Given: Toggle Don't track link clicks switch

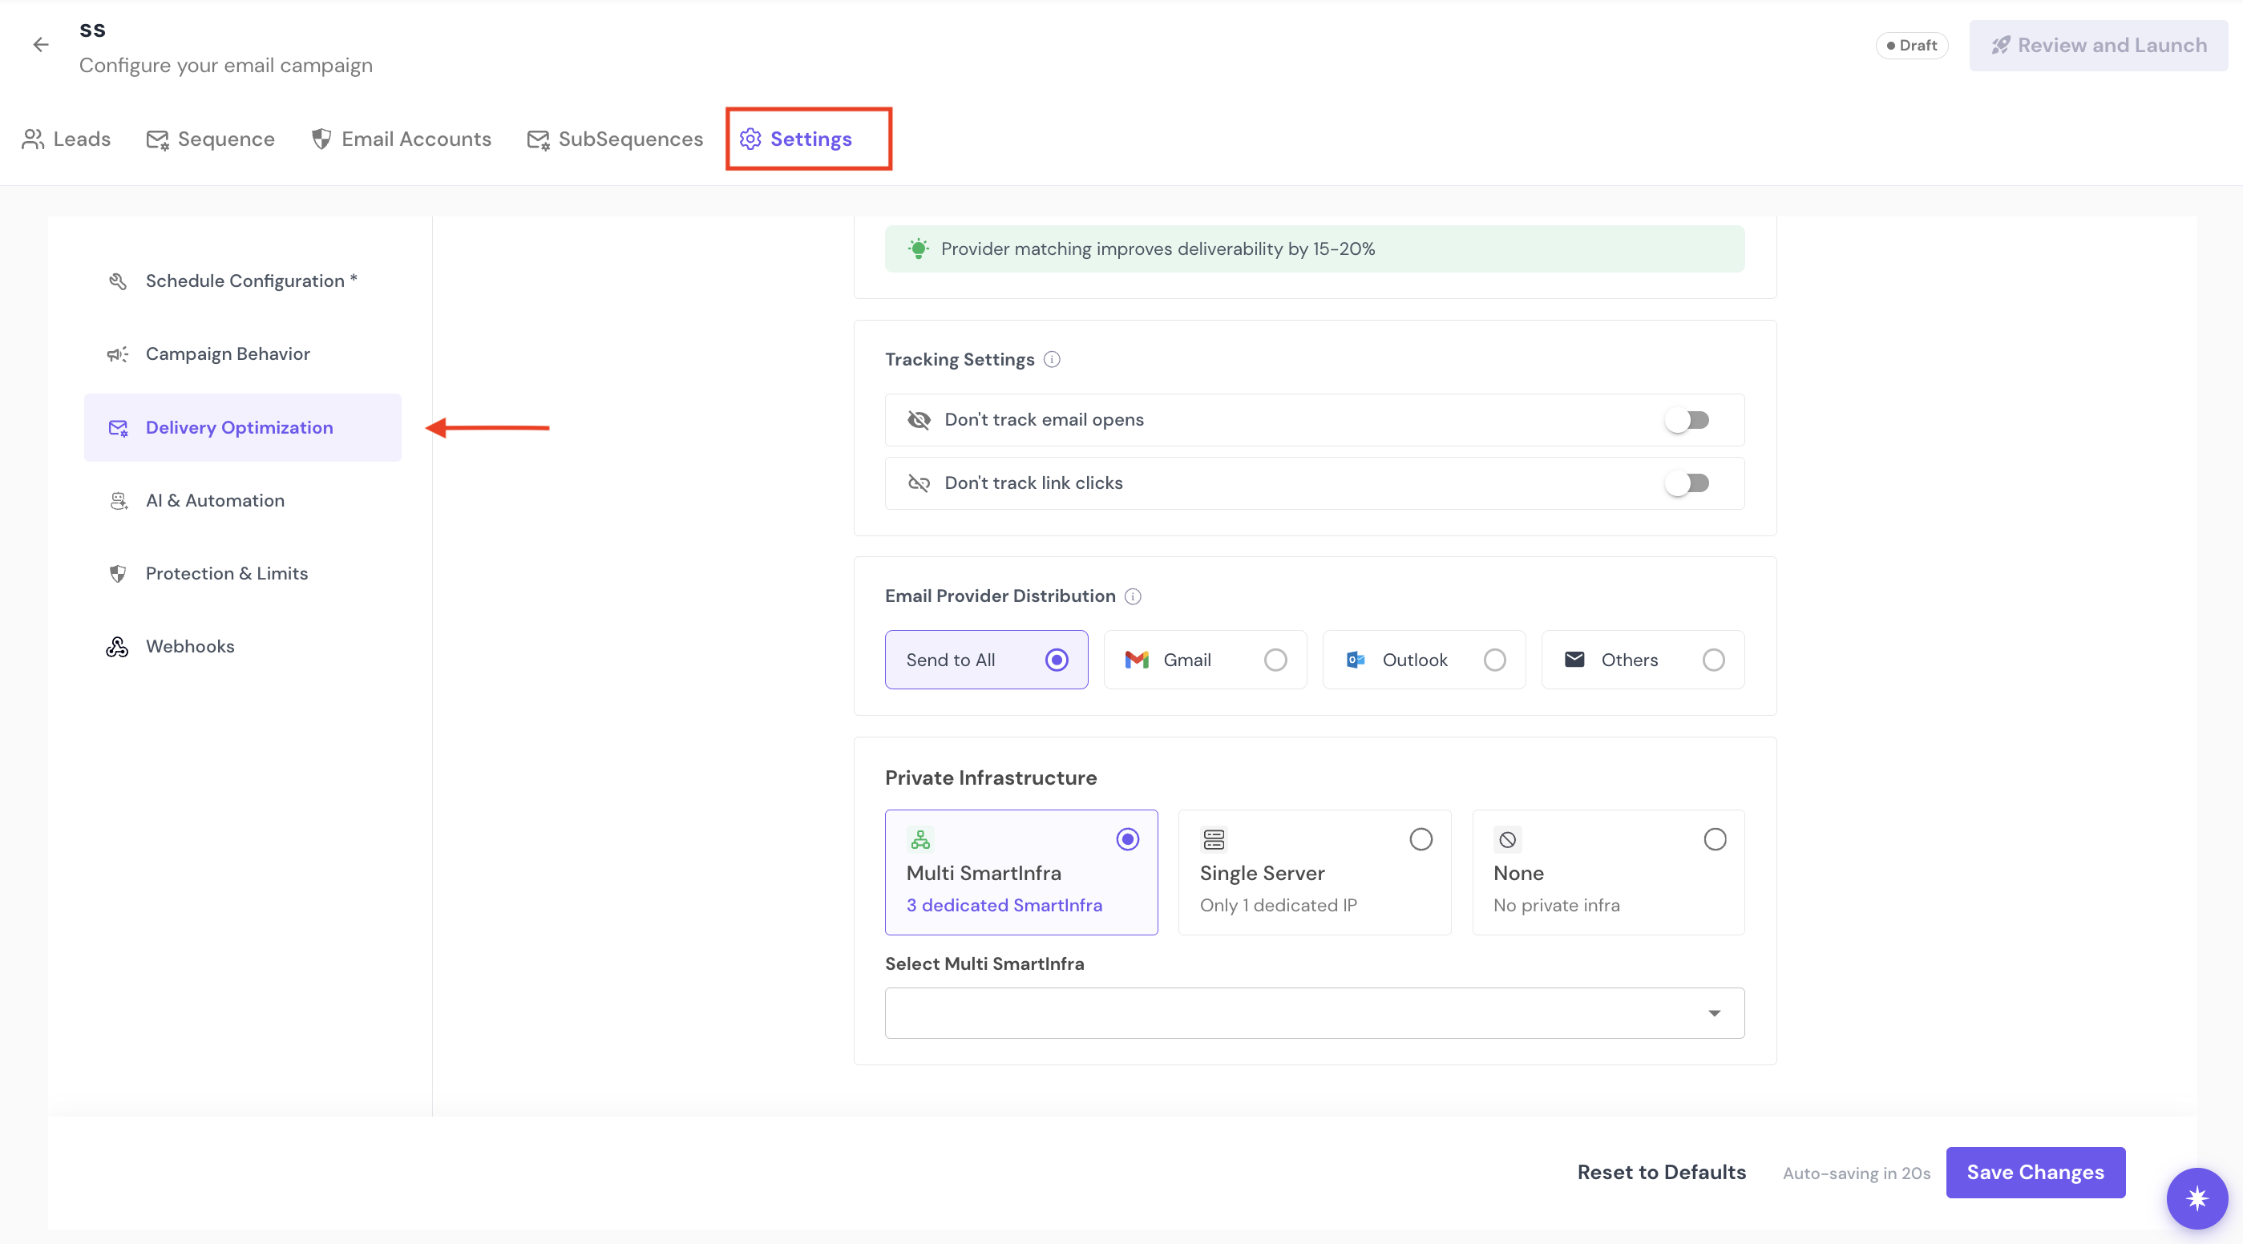Looking at the screenshot, I should coord(1687,483).
